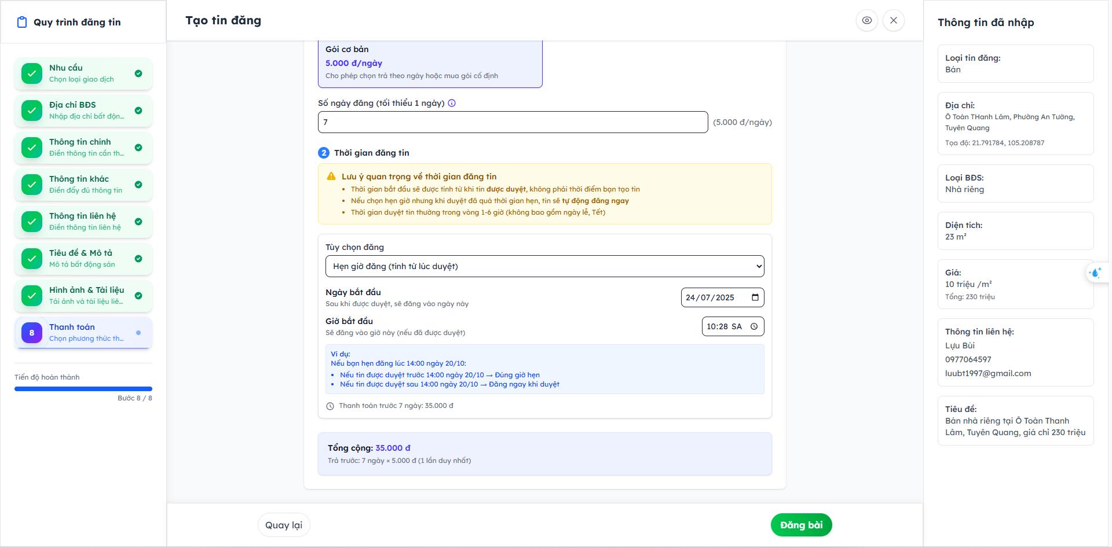Click Tổng: 230 triệu in Giá card
The height and width of the screenshot is (548, 1112).
[x=970, y=297]
